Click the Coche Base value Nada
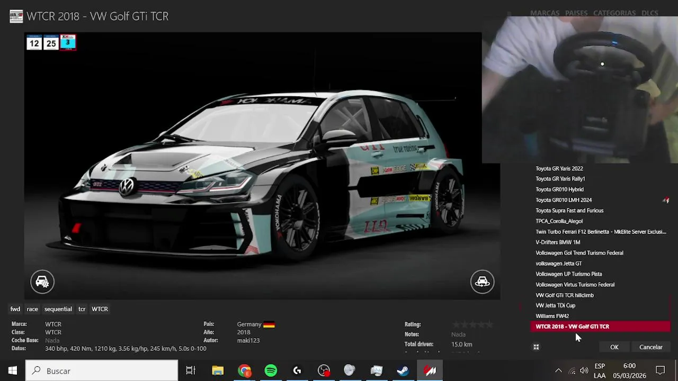Screen dimensions: 678x381 pos(52,341)
